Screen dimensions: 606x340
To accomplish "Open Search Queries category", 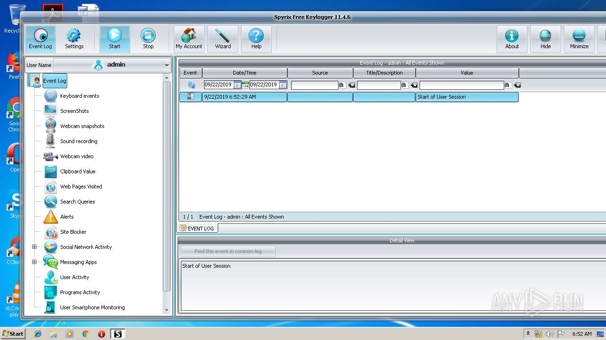I will 77,202.
